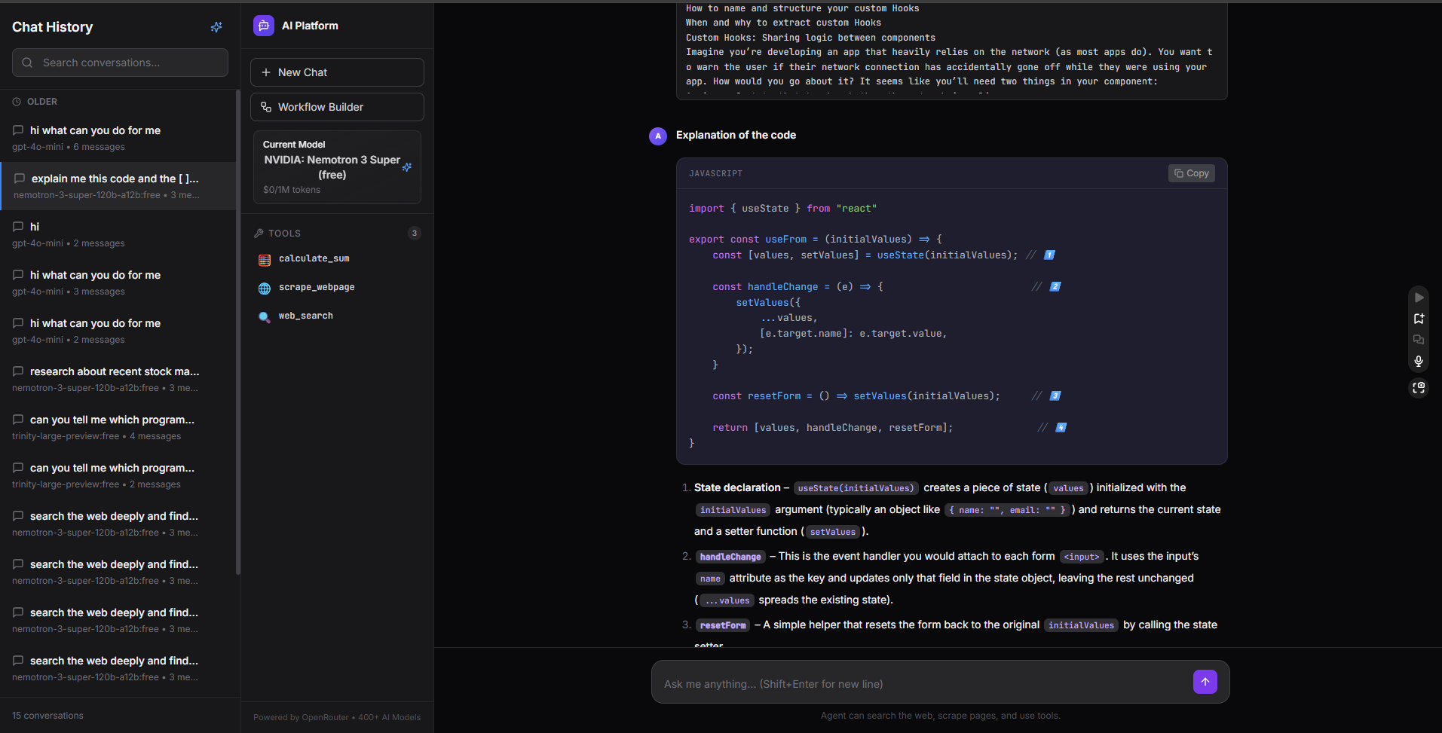Viewport: 1442px width, 733px height.
Task: Click the sparkle icon in Current Model card
Action: point(407,167)
